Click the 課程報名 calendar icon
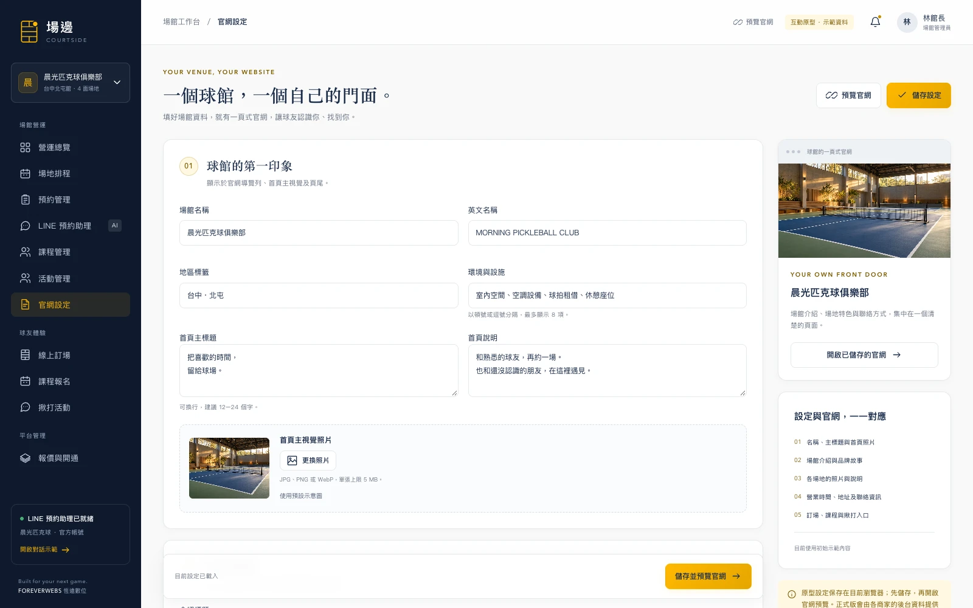 pos(25,381)
